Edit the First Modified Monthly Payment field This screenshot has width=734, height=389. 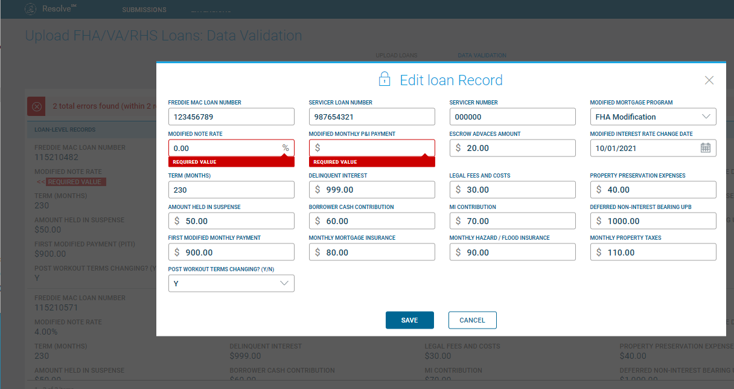(231, 252)
